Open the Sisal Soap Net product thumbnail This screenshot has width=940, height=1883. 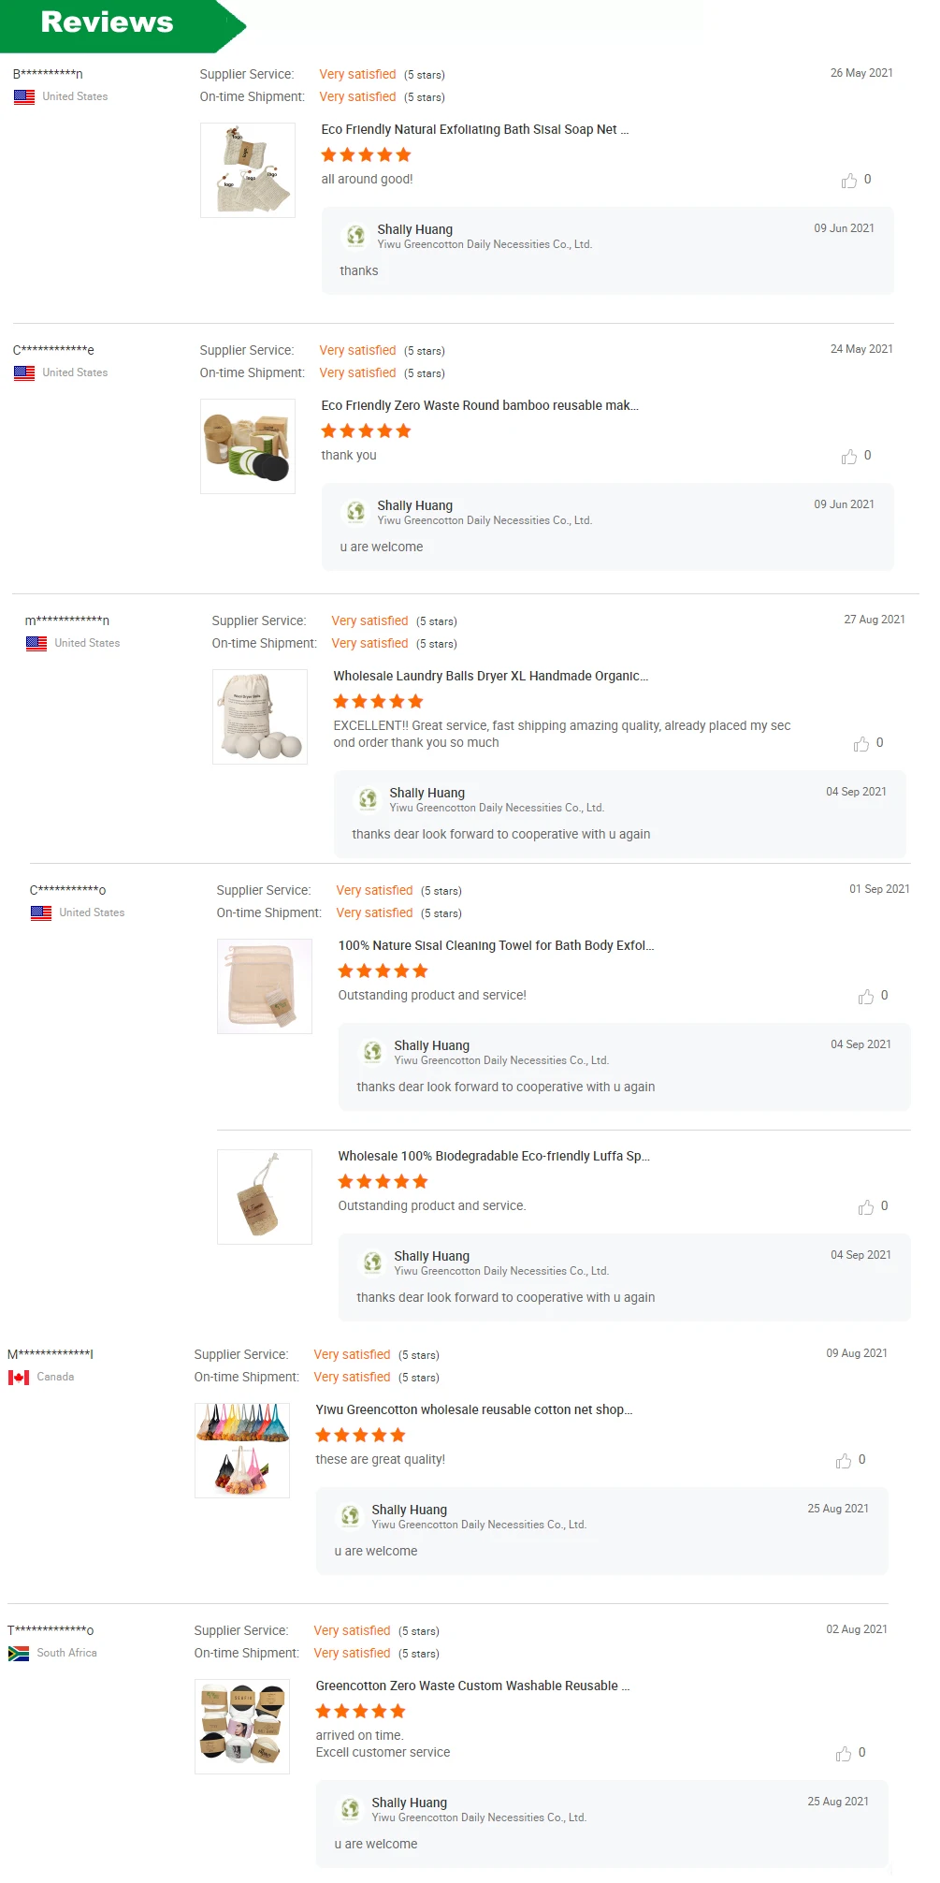248,170
